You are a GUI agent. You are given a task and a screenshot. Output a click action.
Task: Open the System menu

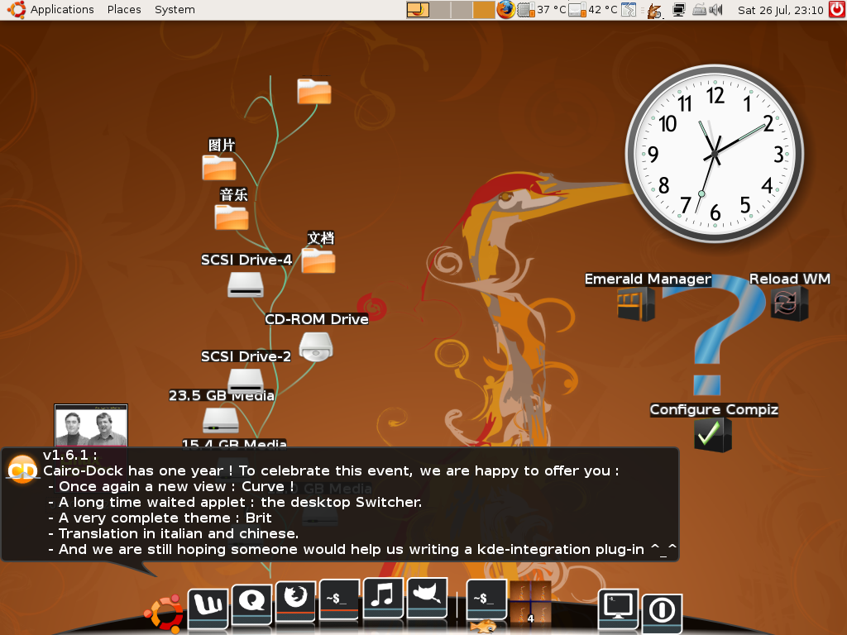coord(175,10)
